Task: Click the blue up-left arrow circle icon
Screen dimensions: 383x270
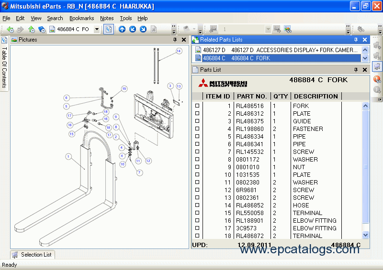Action: tap(133, 29)
